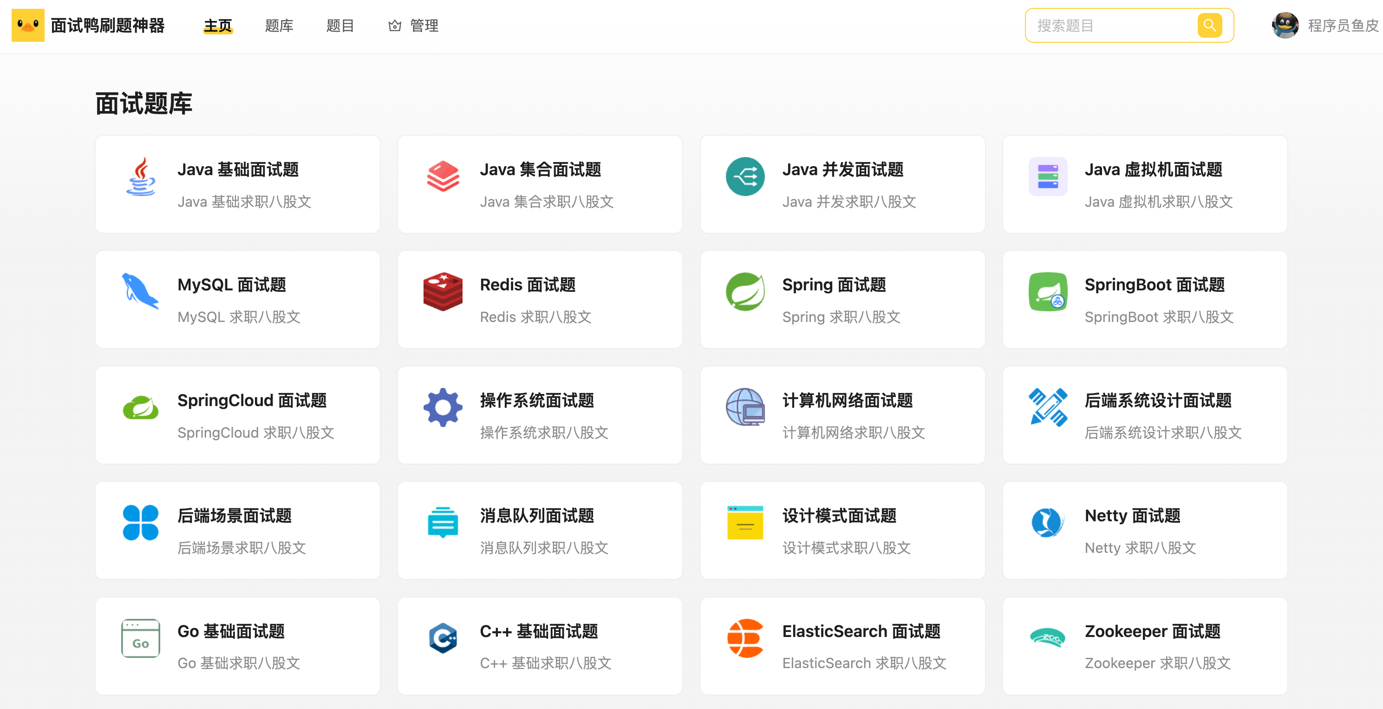
Task: Open the 设计模式面试题 card title
Action: pos(839,516)
